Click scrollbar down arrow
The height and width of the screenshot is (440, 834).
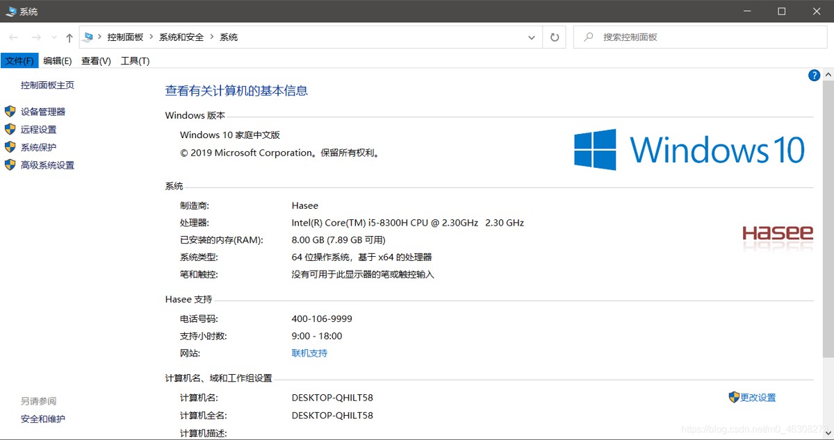tap(827, 434)
